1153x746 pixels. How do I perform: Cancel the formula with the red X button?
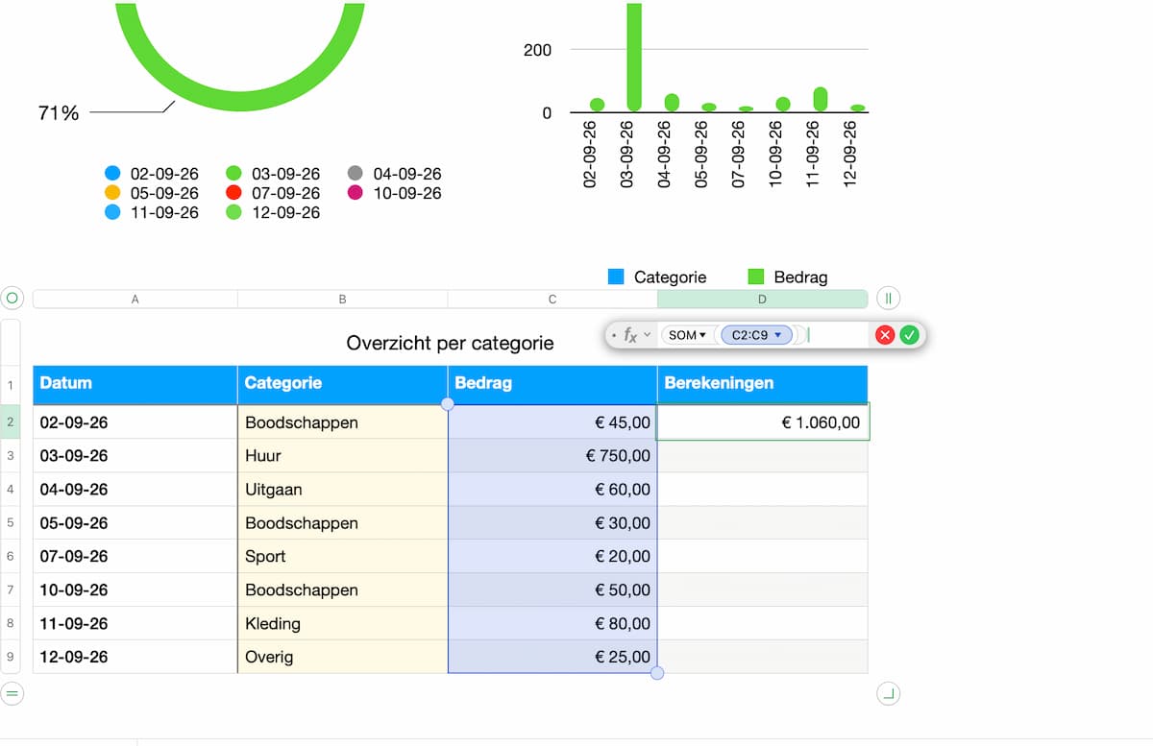[x=885, y=335]
